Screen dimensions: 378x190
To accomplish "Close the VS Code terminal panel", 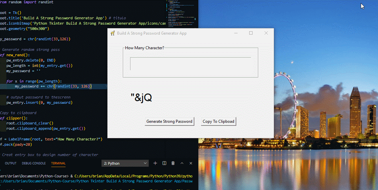I will [x=191, y=163].
